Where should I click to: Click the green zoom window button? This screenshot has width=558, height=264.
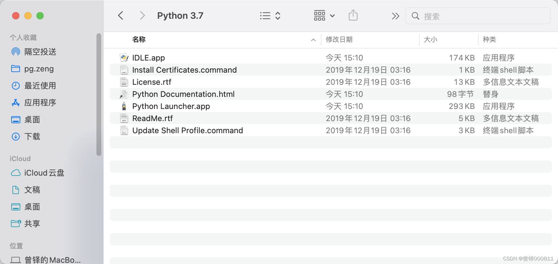pyautogui.click(x=40, y=16)
